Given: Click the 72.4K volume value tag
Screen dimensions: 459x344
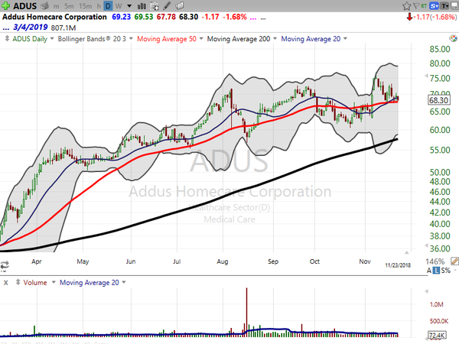Looking at the screenshot, I should [437, 336].
